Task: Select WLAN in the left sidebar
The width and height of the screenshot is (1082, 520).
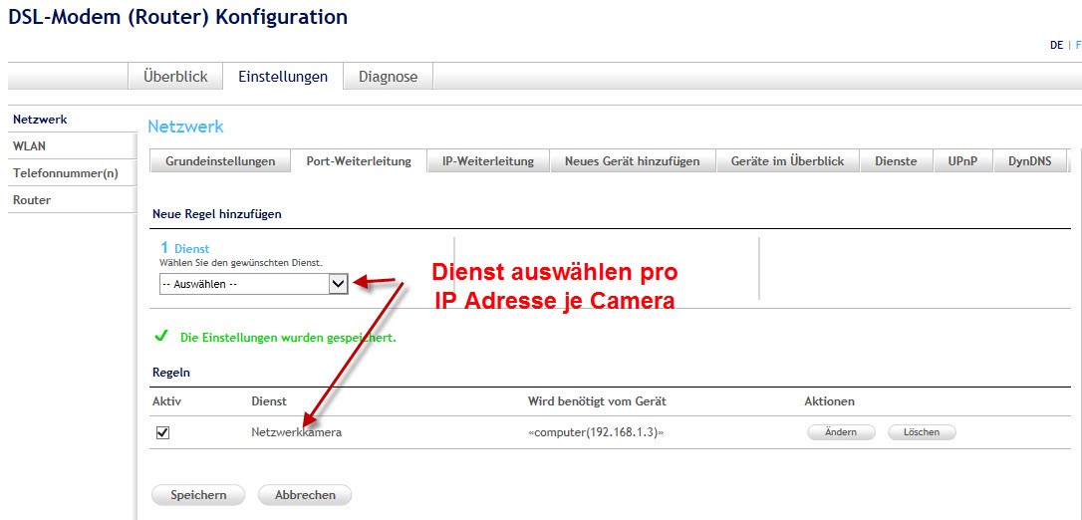Action: (x=30, y=145)
